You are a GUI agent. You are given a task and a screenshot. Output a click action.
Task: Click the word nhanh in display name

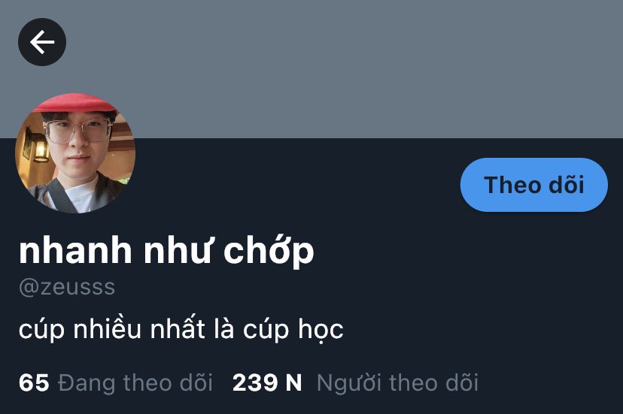tap(75, 251)
